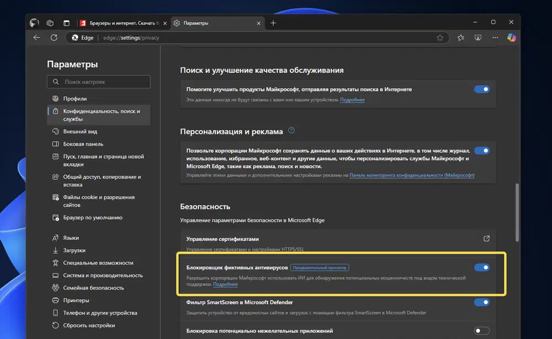
Task: Click the Профили sidebar icon
Action: [x=56, y=99]
